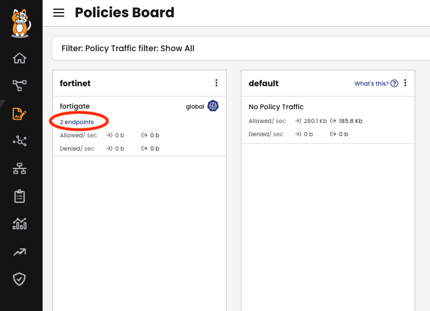The width and height of the screenshot is (430, 311).
Task: Click 185.8 Kb allowed egress value
Action: (x=351, y=121)
